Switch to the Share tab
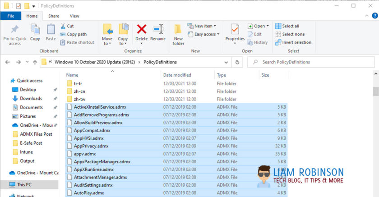This screenshot has width=379, height=197. click(54, 16)
